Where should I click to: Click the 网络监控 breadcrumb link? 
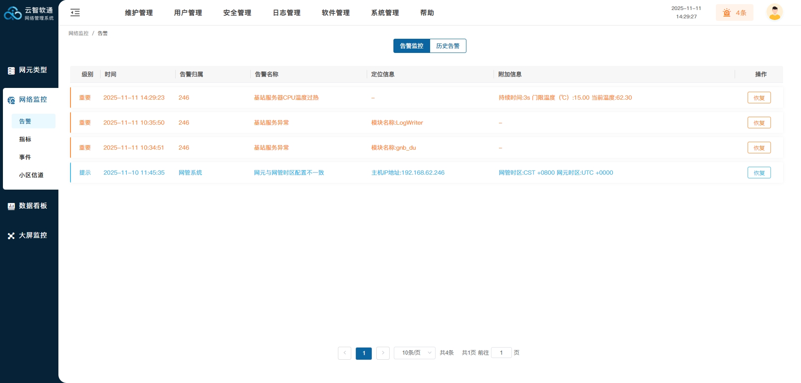click(78, 33)
